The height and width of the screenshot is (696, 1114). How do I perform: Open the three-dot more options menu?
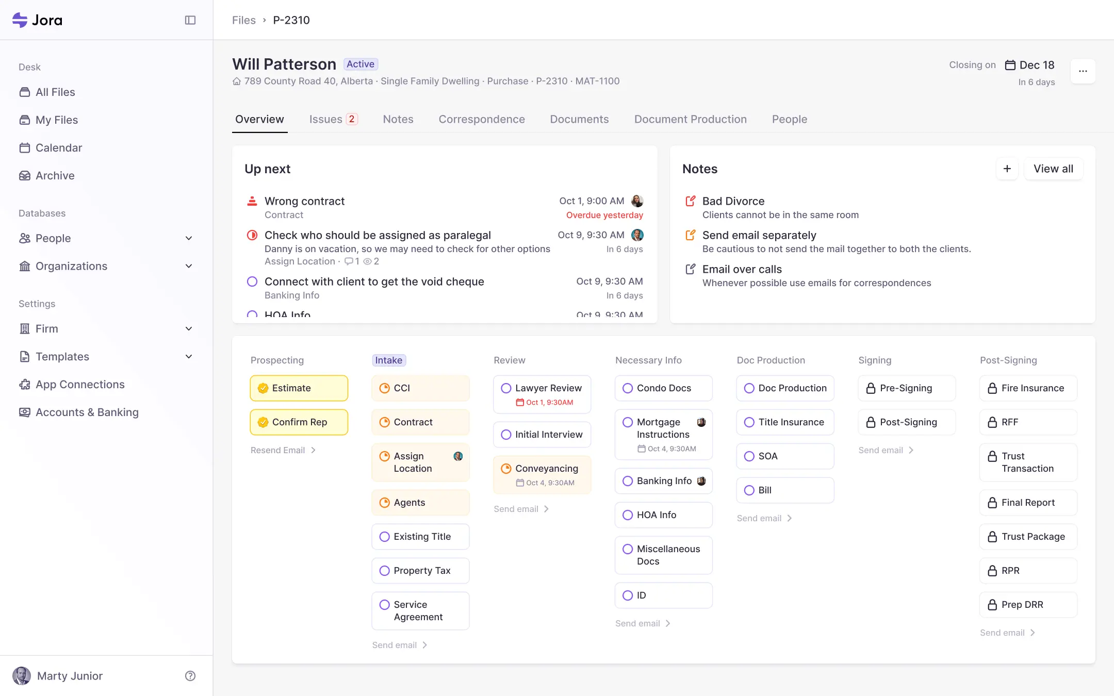(x=1083, y=71)
